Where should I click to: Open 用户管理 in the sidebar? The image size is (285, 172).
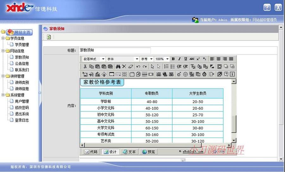[22, 101]
